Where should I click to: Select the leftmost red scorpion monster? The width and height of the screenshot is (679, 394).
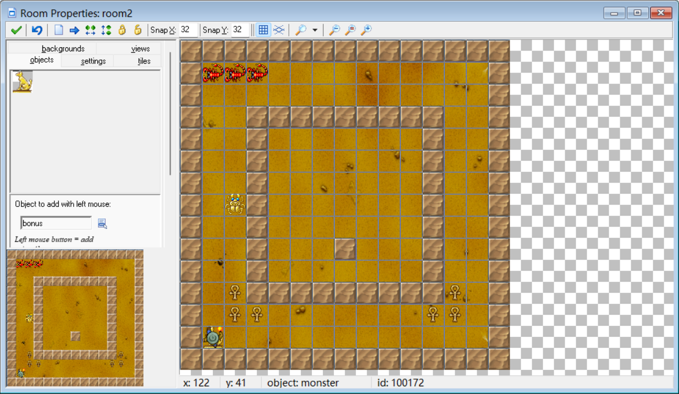(213, 73)
